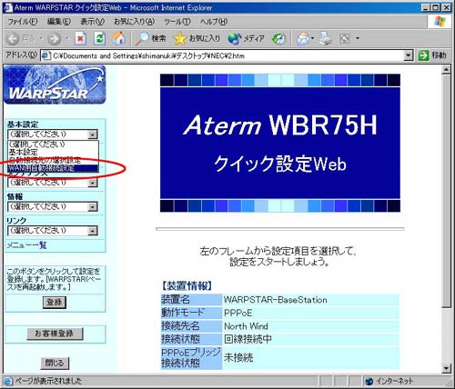Refresh the page with the green arrows icon
455x389 pixels.
99,38
